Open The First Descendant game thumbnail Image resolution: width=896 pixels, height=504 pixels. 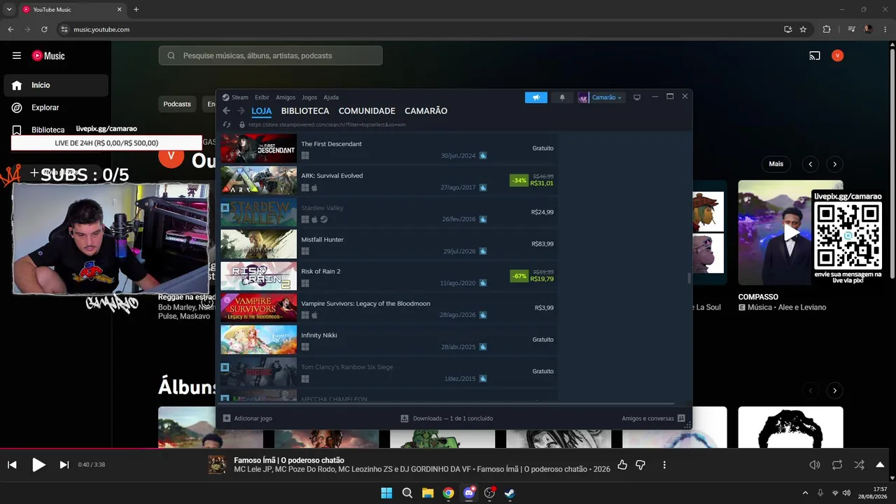[x=259, y=148]
